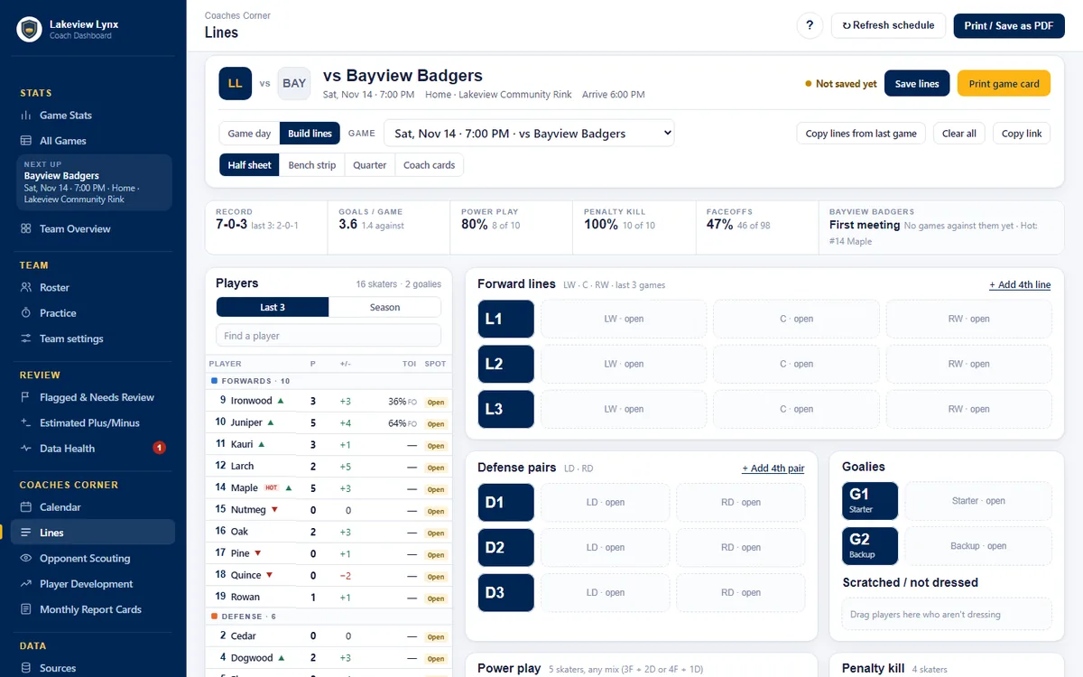The height and width of the screenshot is (677, 1083).
Task: Click the Print game card button
Action: coord(1004,84)
